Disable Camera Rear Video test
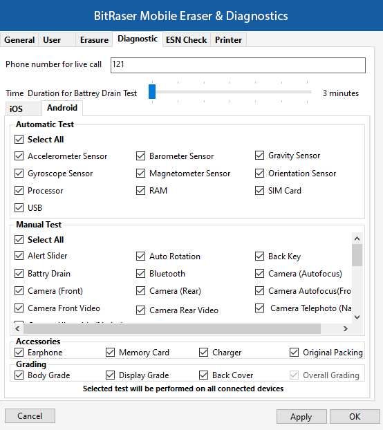Screen dimensions: 383x430 click(140, 310)
